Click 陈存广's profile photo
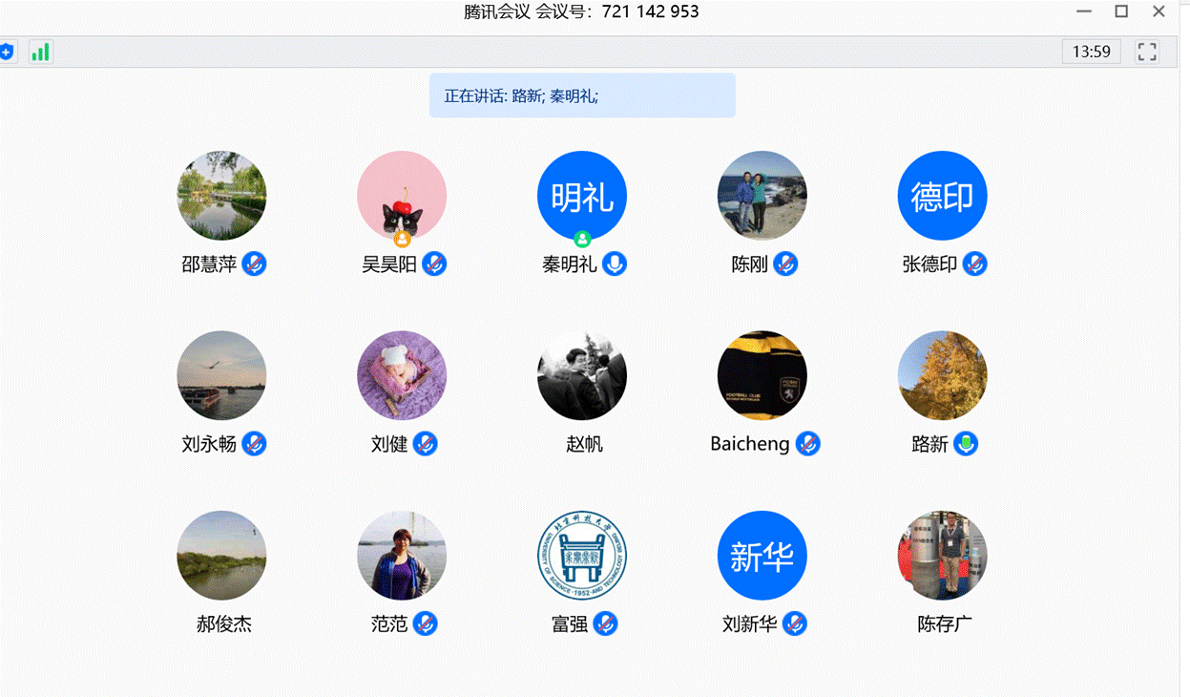 tap(942, 556)
